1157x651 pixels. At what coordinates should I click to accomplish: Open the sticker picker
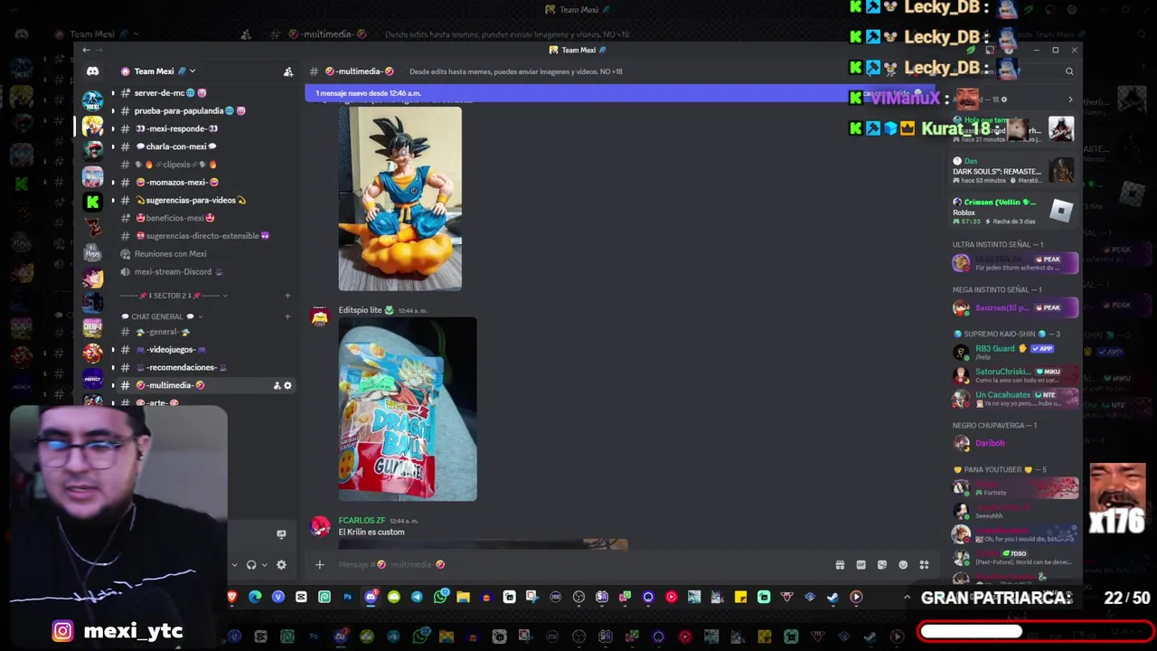pos(882,564)
